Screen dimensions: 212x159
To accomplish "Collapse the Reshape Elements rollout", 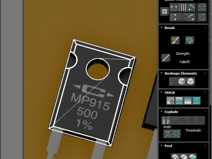I will pyautogui.click(x=162, y=73).
